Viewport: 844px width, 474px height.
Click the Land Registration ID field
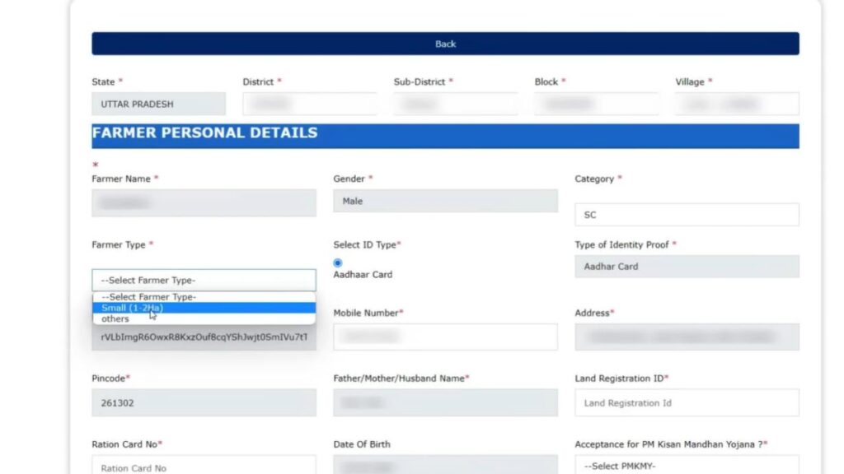coord(686,403)
